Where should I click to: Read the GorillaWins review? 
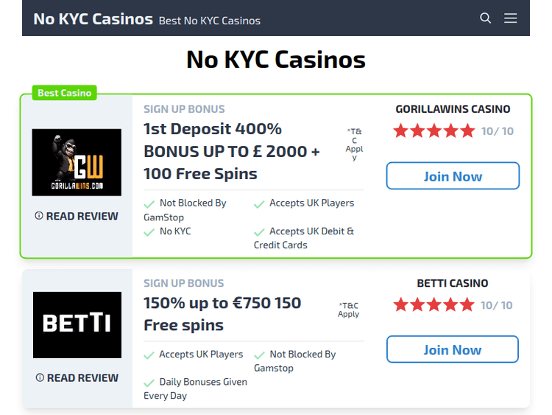82,216
